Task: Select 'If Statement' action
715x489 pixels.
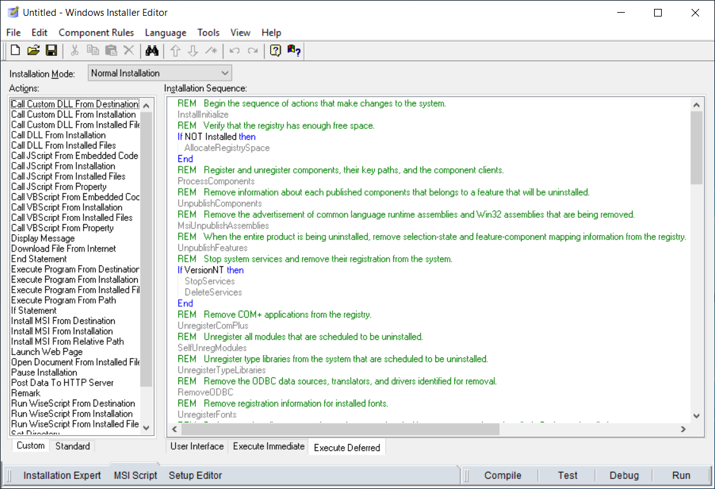Action: pos(34,311)
